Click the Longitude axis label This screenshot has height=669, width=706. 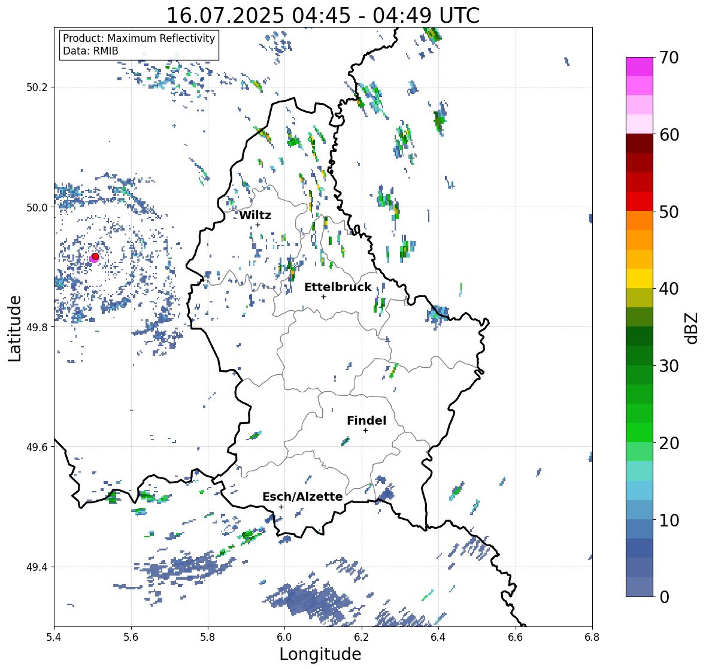tap(320, 654)
